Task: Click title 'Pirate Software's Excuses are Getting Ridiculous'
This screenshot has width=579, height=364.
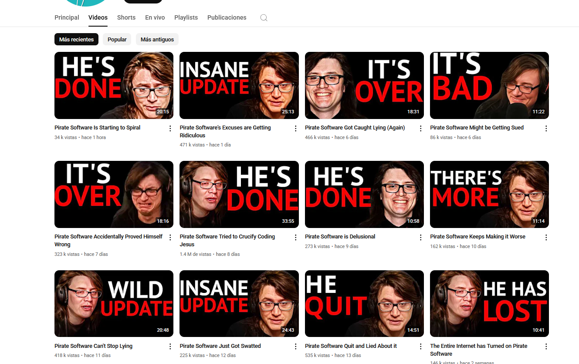Action: pos(225,131)
